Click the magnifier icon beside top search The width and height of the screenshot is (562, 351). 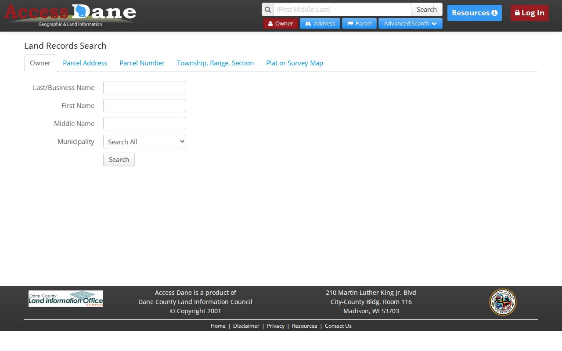(268, 10)
